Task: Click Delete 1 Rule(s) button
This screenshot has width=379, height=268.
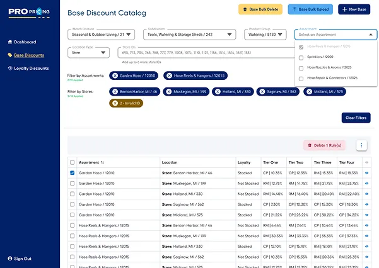Action: (x=324, y=145)
